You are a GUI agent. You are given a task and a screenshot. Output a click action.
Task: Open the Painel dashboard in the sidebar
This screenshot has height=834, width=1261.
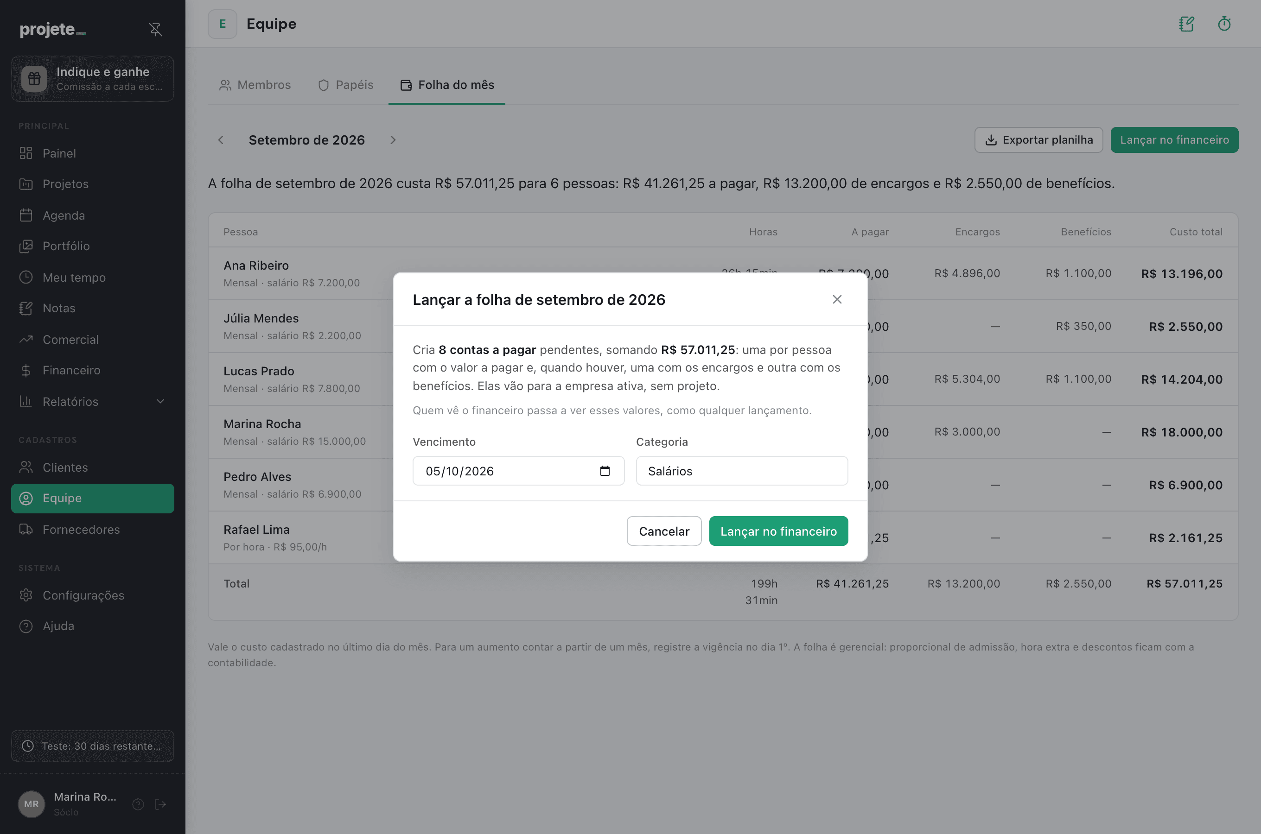tap(93, 153)
